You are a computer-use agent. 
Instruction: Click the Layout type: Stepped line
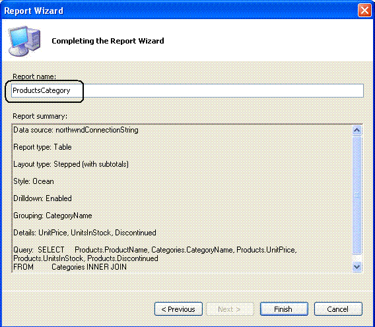[x=71, y=164]
